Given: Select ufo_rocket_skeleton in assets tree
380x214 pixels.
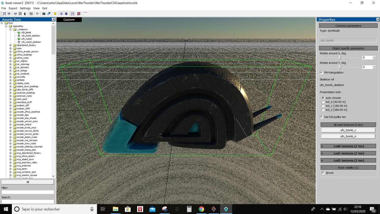Looking at the screenshot, I should [31, 42].
